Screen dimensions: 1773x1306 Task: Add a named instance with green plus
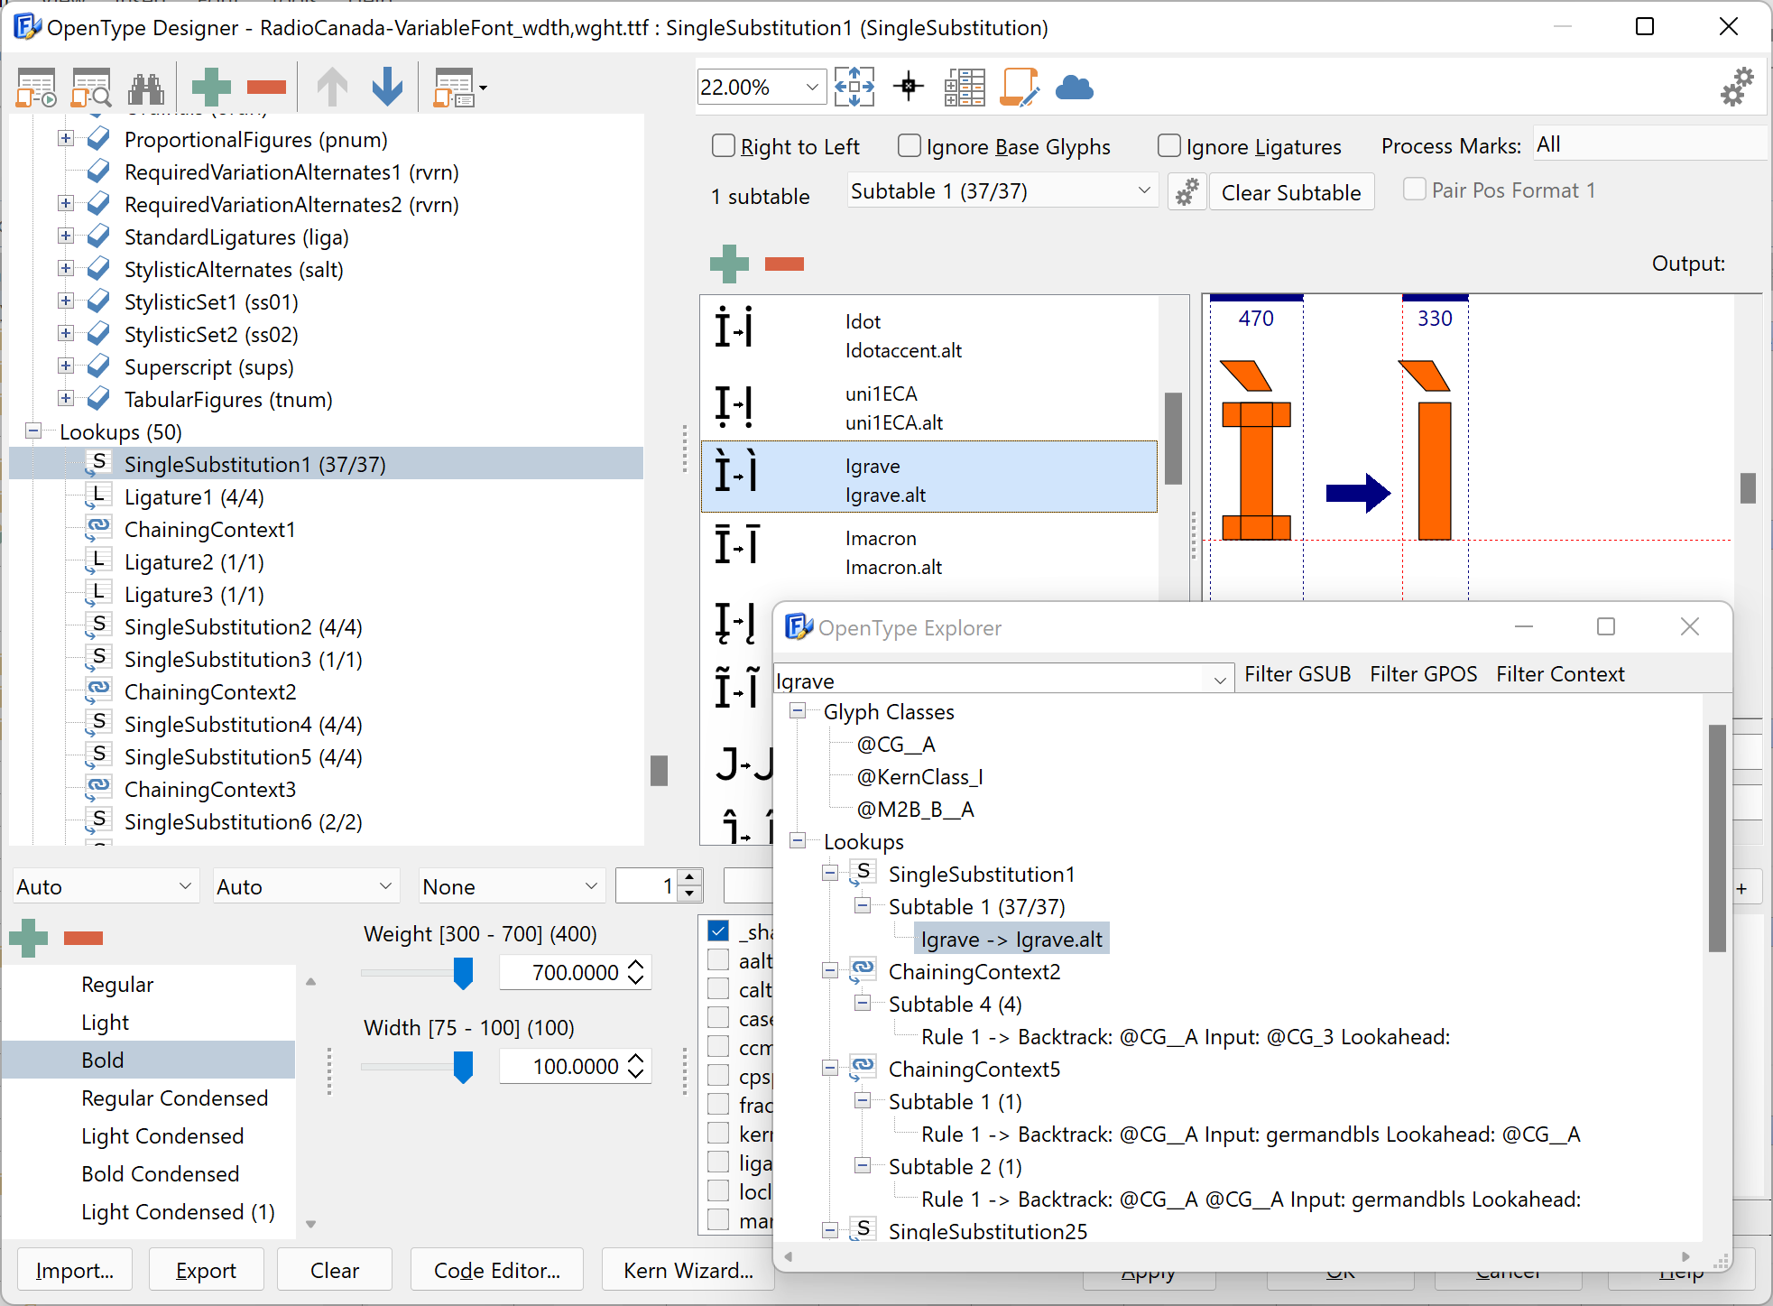click(x=28, y=938)
